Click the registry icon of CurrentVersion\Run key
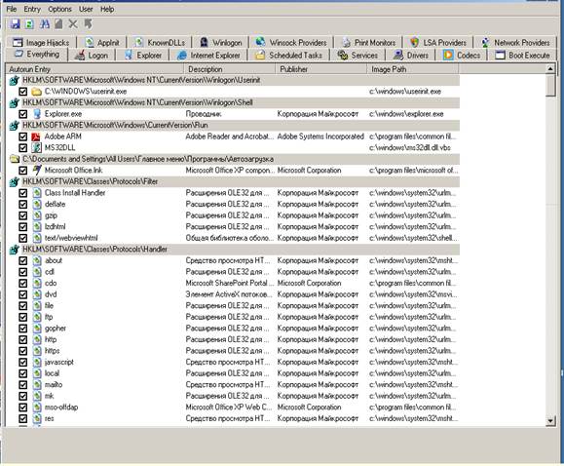 pyautogui.click(x=14, y=126)
